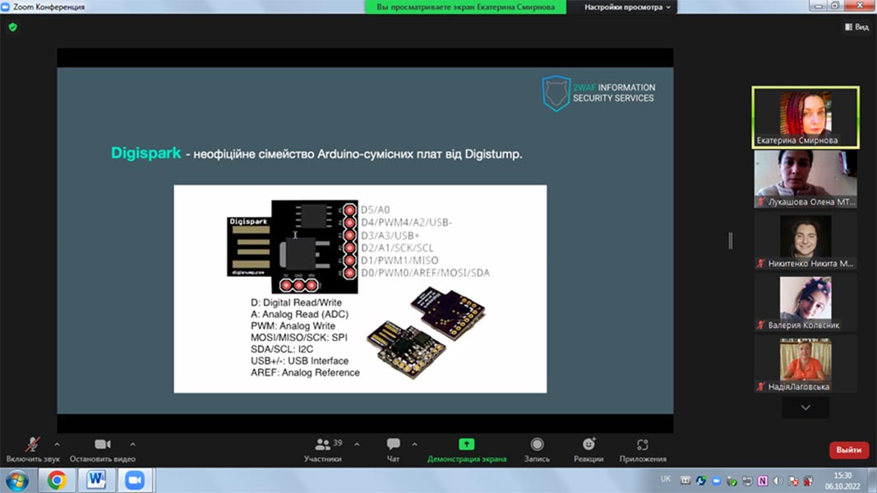This screenshot has height=493, width=877.
Task: Click the D1/PWM1/MISO pin label
Action: coord(400,260)
